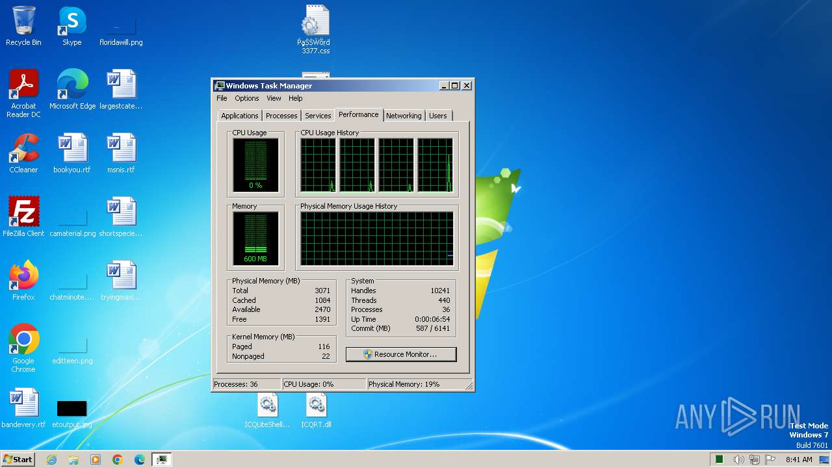The image size is (832, 468).
Task: Launch Skype from the desktop
Action: point(71,26)
